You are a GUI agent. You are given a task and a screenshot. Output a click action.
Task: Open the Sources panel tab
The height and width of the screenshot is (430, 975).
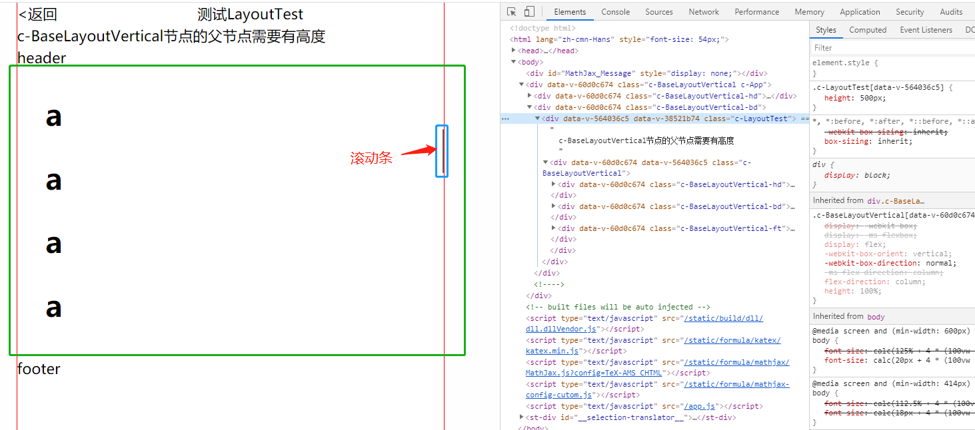[x=658, y=12]
